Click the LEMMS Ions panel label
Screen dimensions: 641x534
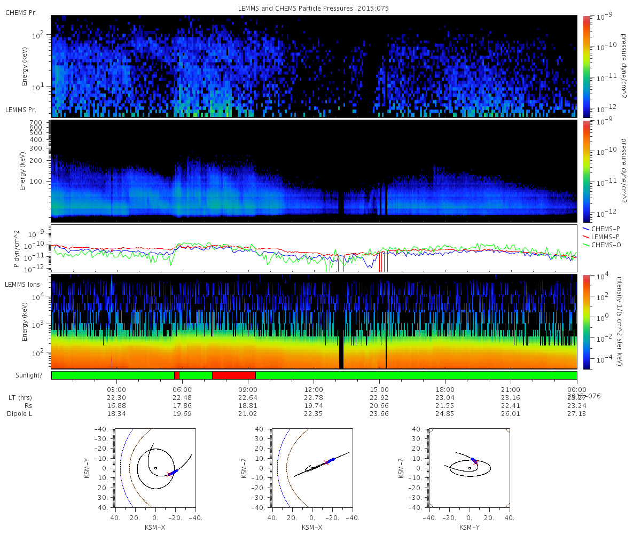(22, 285)
